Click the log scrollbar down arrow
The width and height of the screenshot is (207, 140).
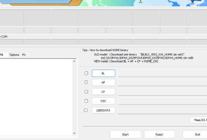74,133
